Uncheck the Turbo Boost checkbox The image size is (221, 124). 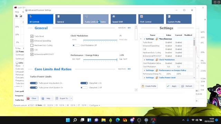point(32,36)
